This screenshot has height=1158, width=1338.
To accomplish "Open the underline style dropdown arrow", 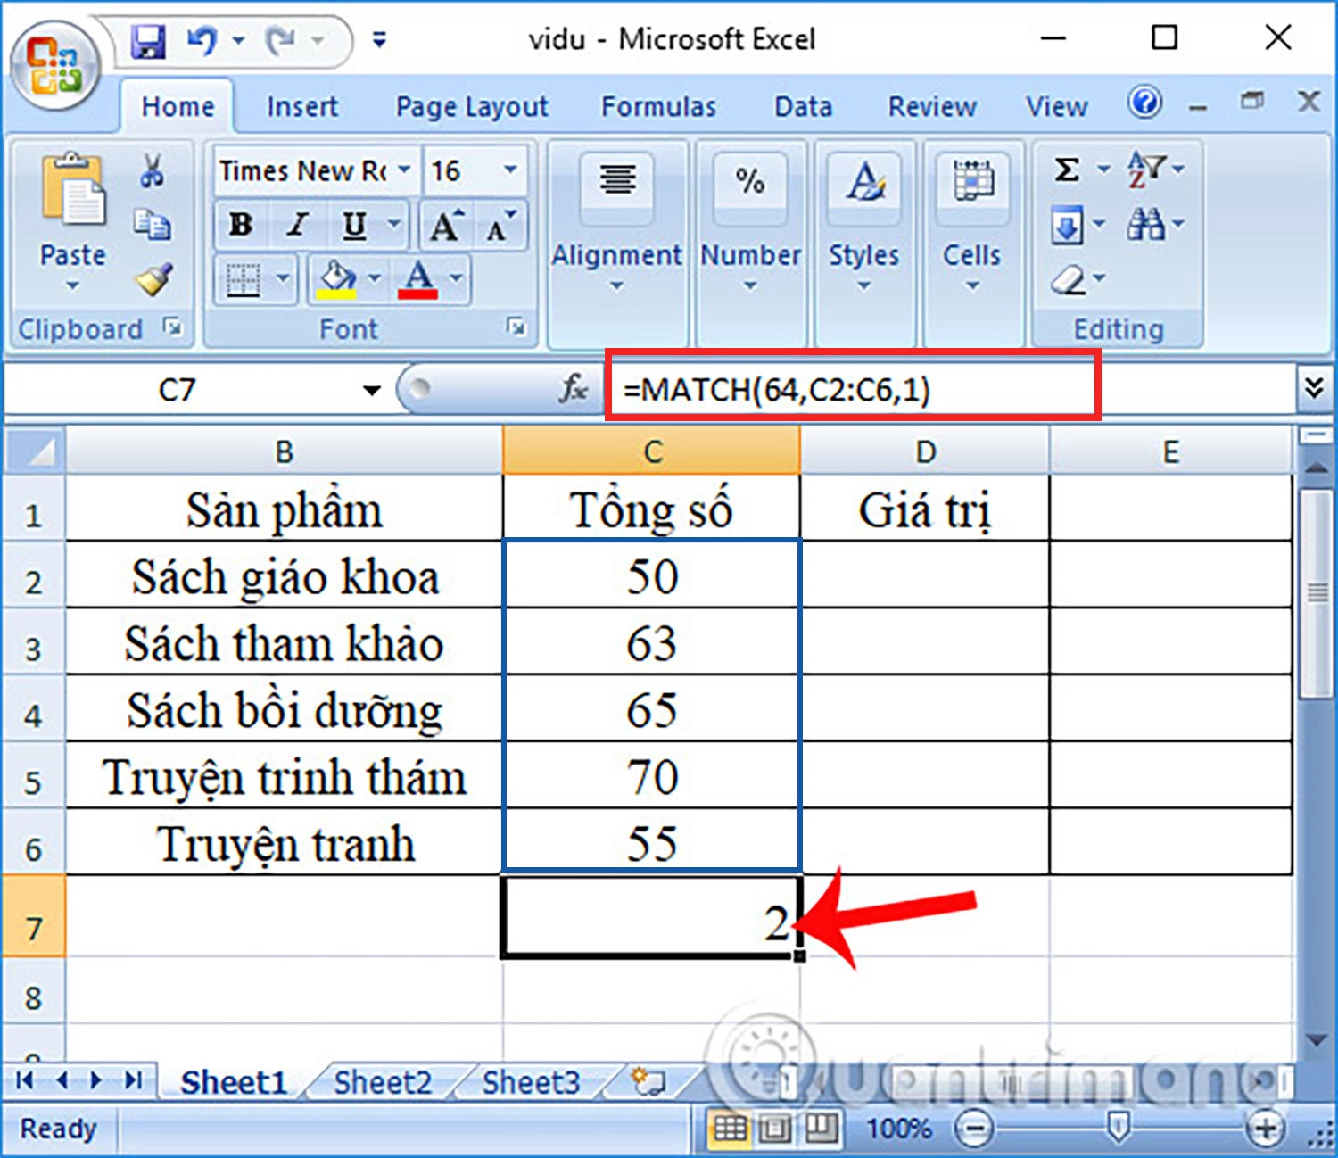I will (393, 225).
